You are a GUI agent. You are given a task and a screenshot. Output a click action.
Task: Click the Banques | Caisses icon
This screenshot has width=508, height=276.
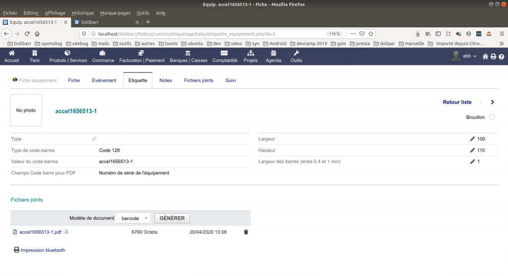(x=188, y=53)
